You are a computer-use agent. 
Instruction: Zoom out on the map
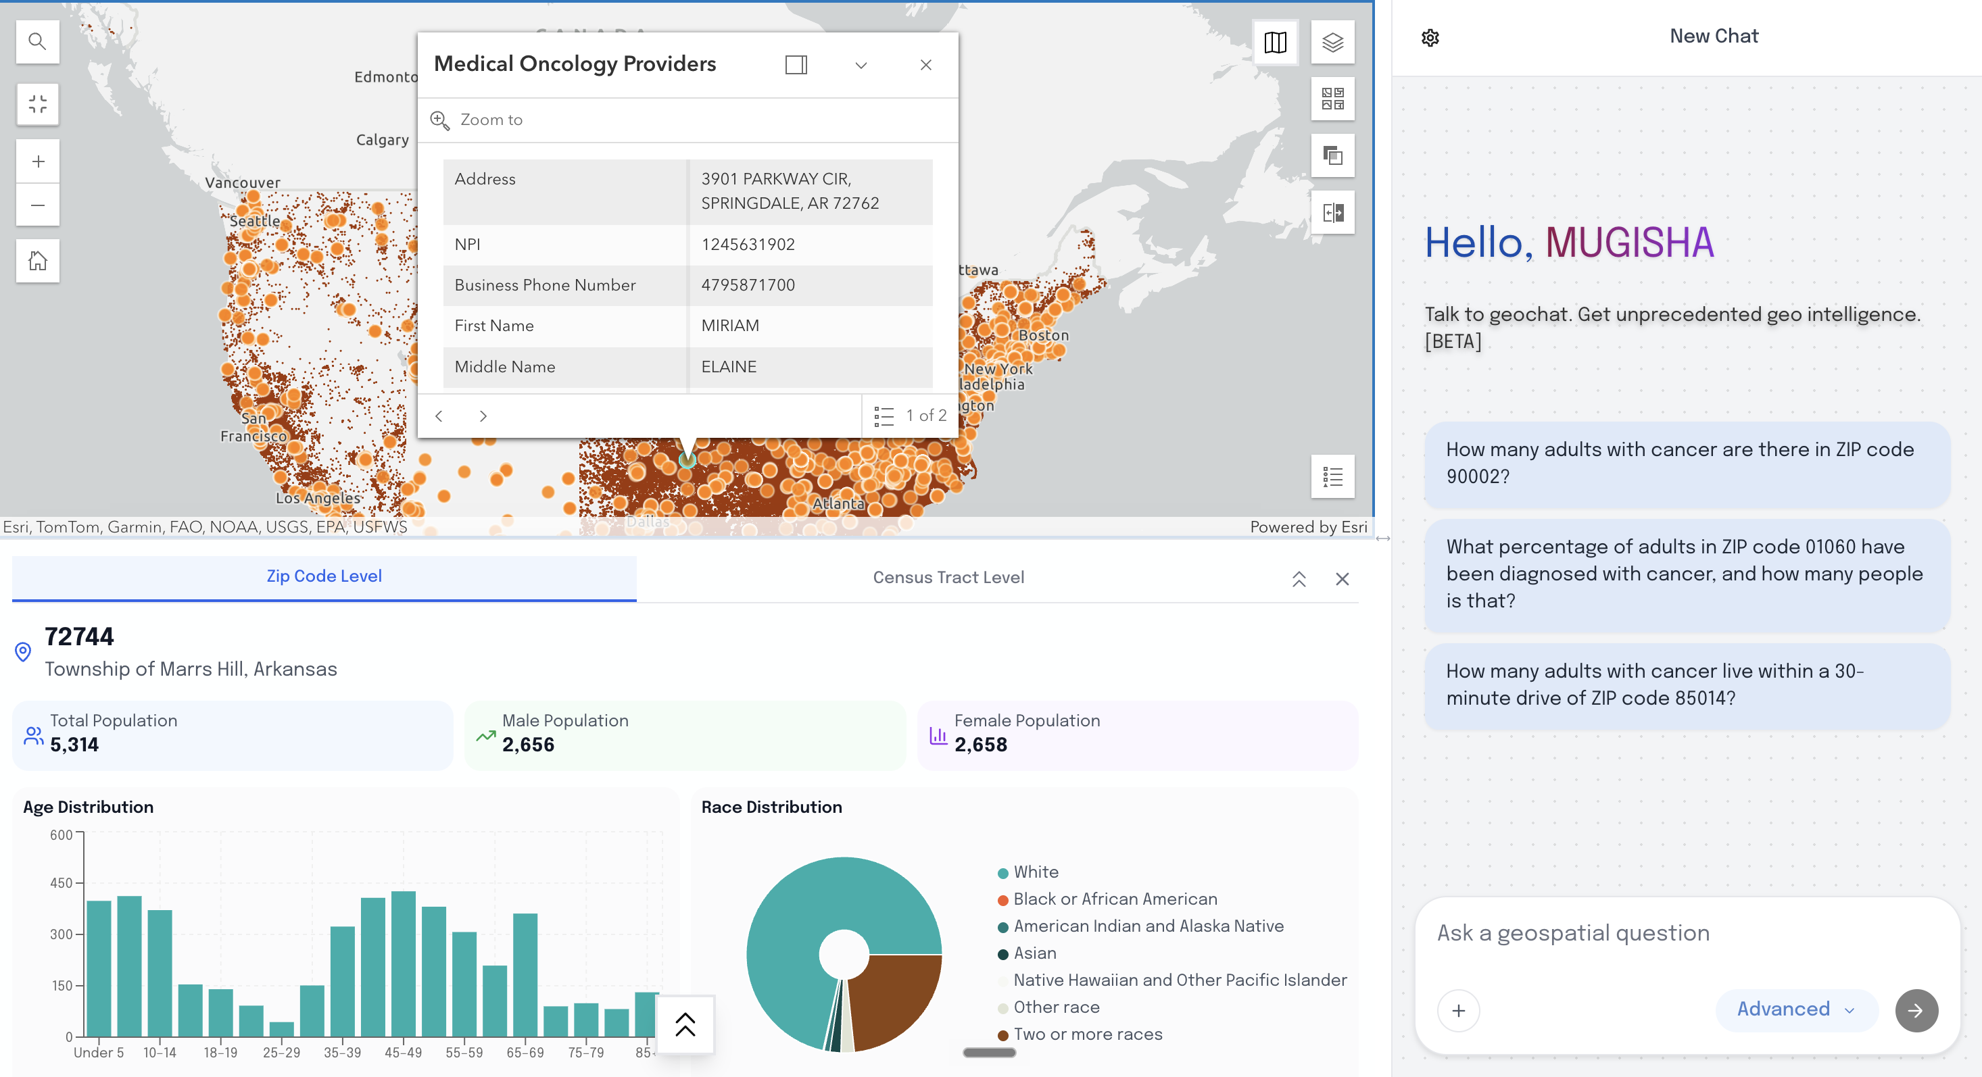(38, 205)
